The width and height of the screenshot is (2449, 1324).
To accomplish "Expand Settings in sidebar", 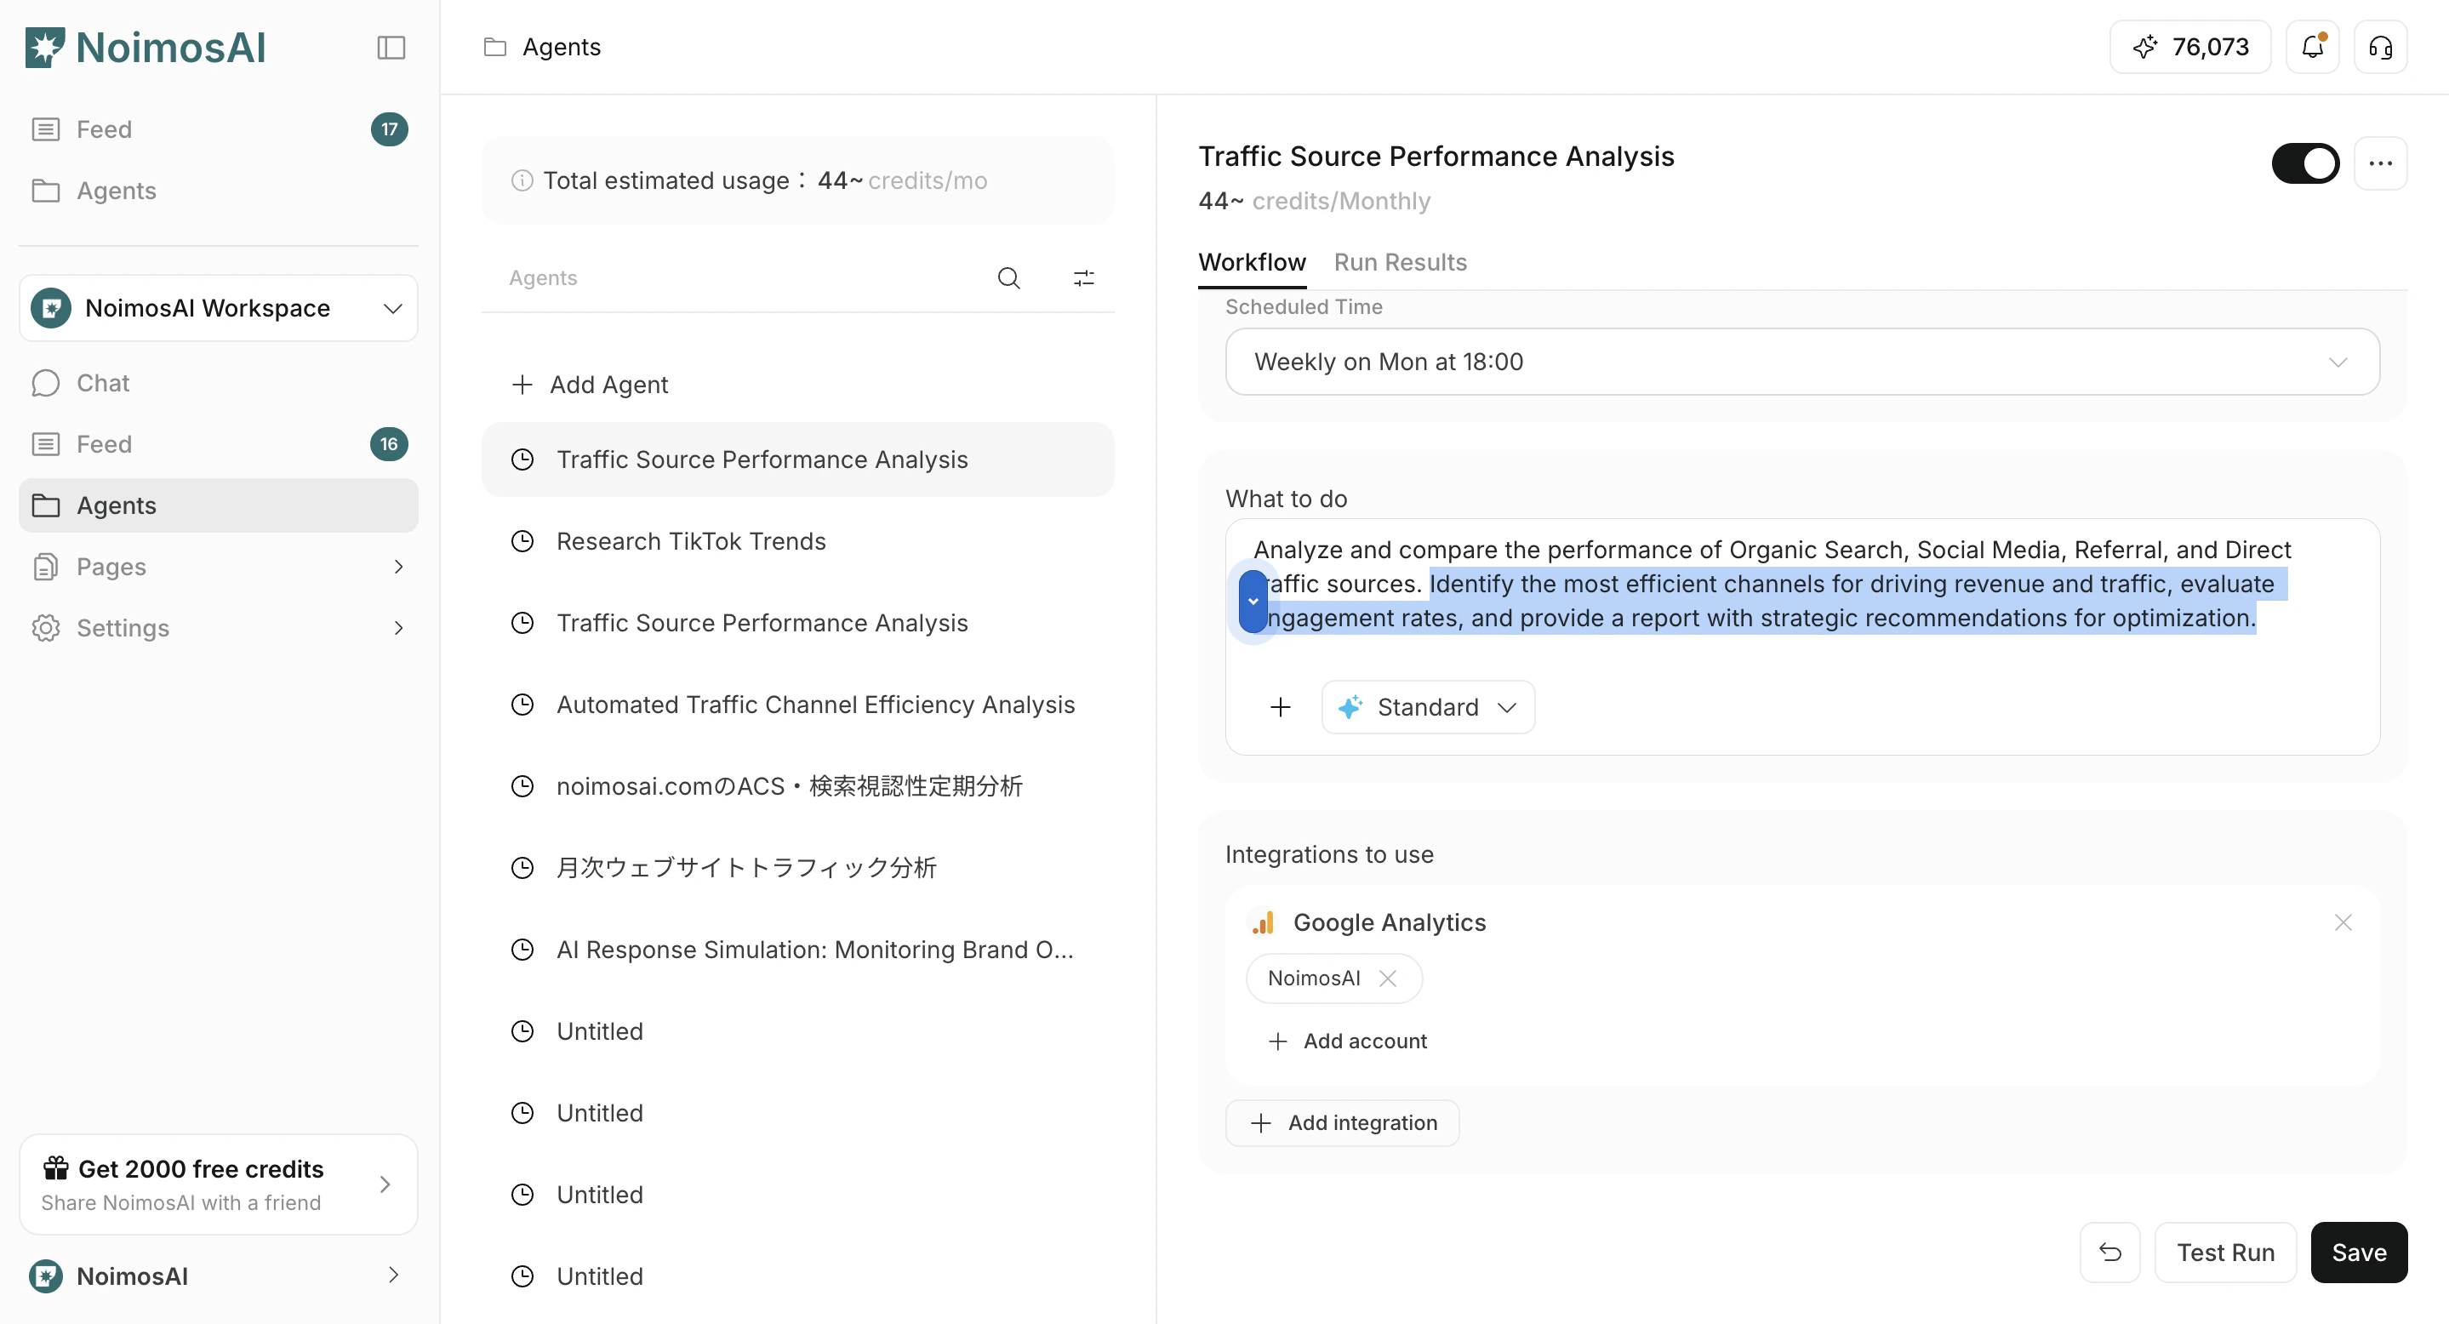I will 397,628.
